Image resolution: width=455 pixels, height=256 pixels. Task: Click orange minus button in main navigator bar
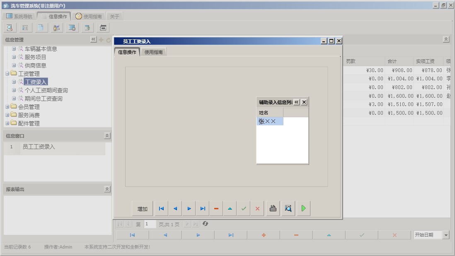coord(296,235)
